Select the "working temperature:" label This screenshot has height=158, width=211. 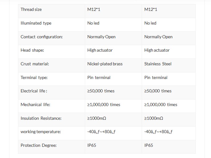click(x=41, y=132)
